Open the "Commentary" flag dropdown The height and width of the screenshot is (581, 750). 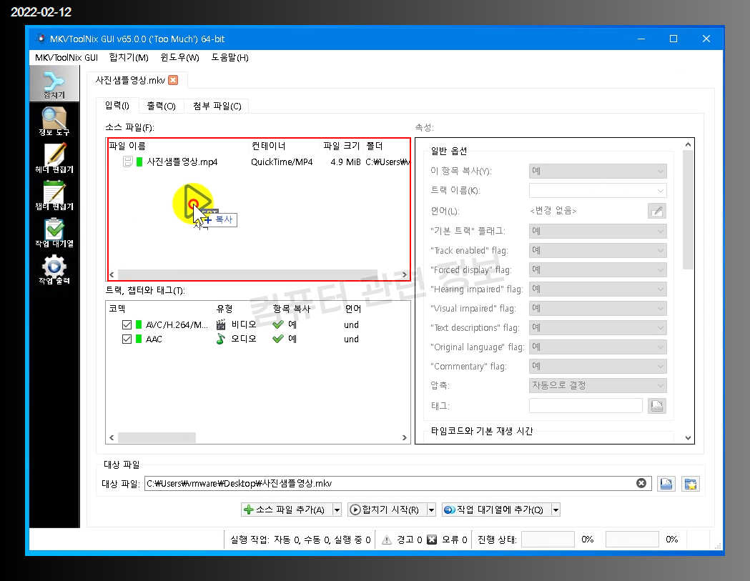click(598, 367)
